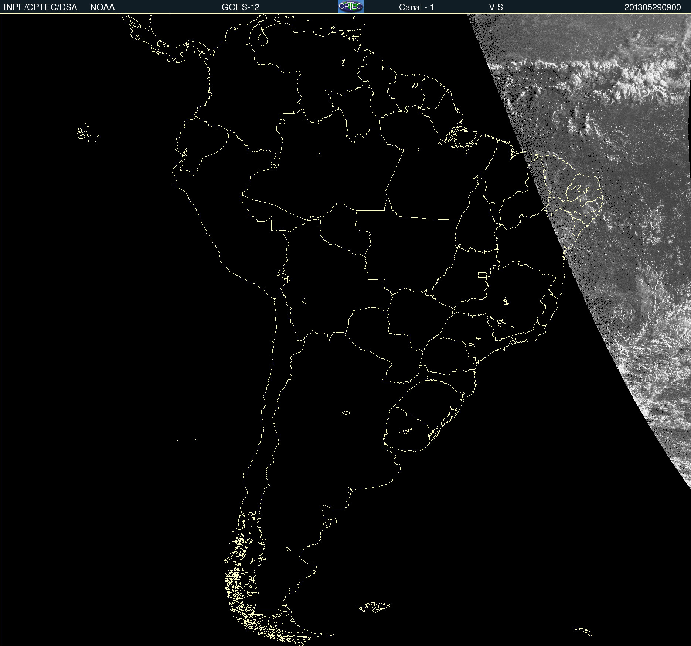Click the Canal - 1 label

(416, 7)
